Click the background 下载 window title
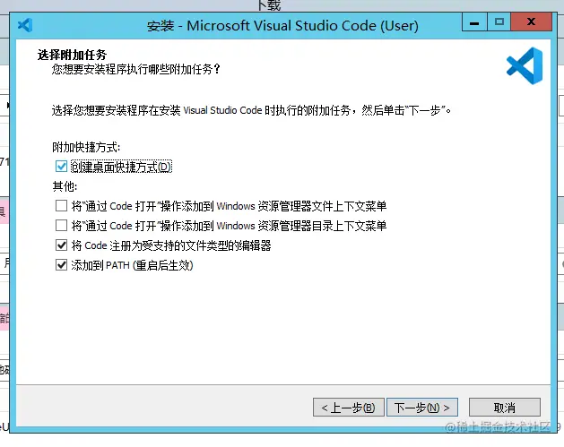This screenshot has width=564, height=447. point(268,5)
